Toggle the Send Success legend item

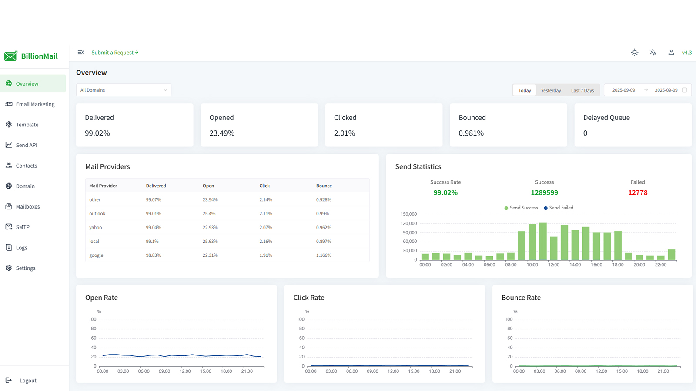coord(521,208)
